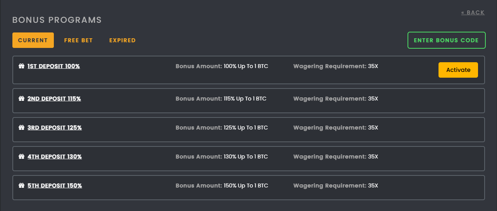Open the 5TH DEPOSIT 150% bonus link
497x211 pixels.
click(x=55, y=185)
